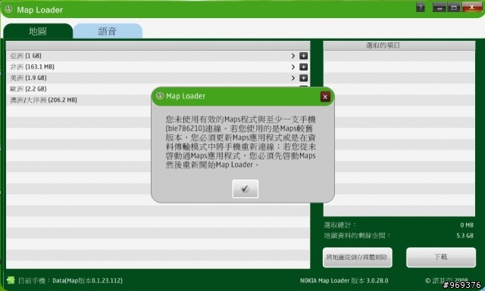Screen dimensions: 485x291
Task: Open help via question mark icon
Action: pyautogui.click(x=421, y=7)
